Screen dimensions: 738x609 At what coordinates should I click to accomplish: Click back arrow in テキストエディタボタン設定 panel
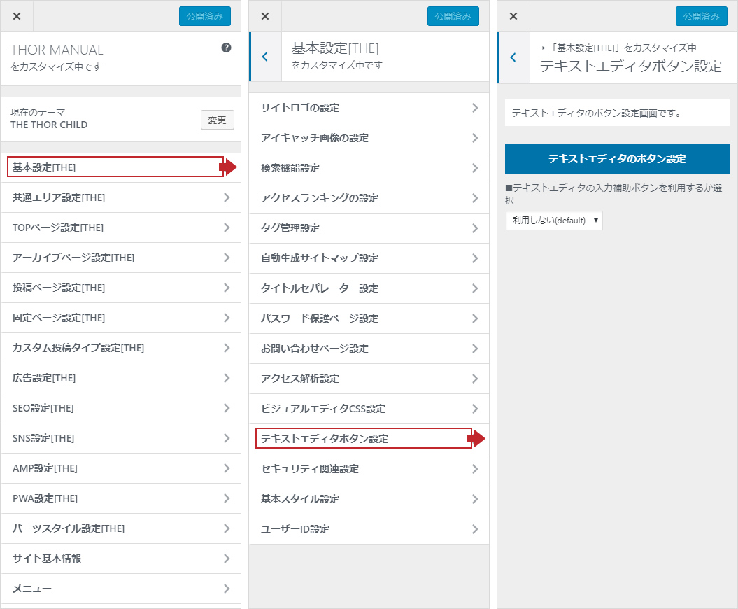[x=513, y=57]
